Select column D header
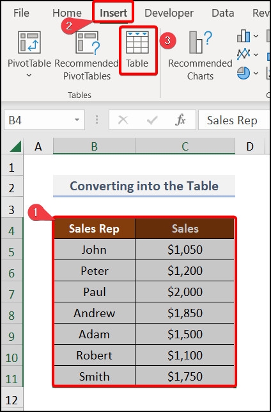This screenshot has width=271, height=412. tap(250, 146)
